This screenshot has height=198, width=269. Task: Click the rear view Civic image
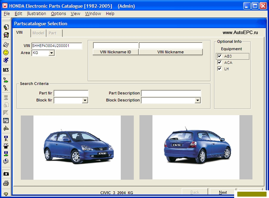[196, 147]
